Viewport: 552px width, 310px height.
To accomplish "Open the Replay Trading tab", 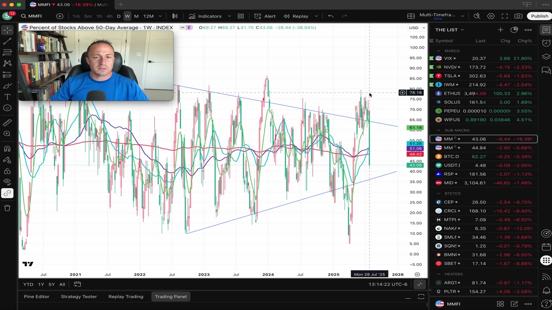I will pos(126,297).
